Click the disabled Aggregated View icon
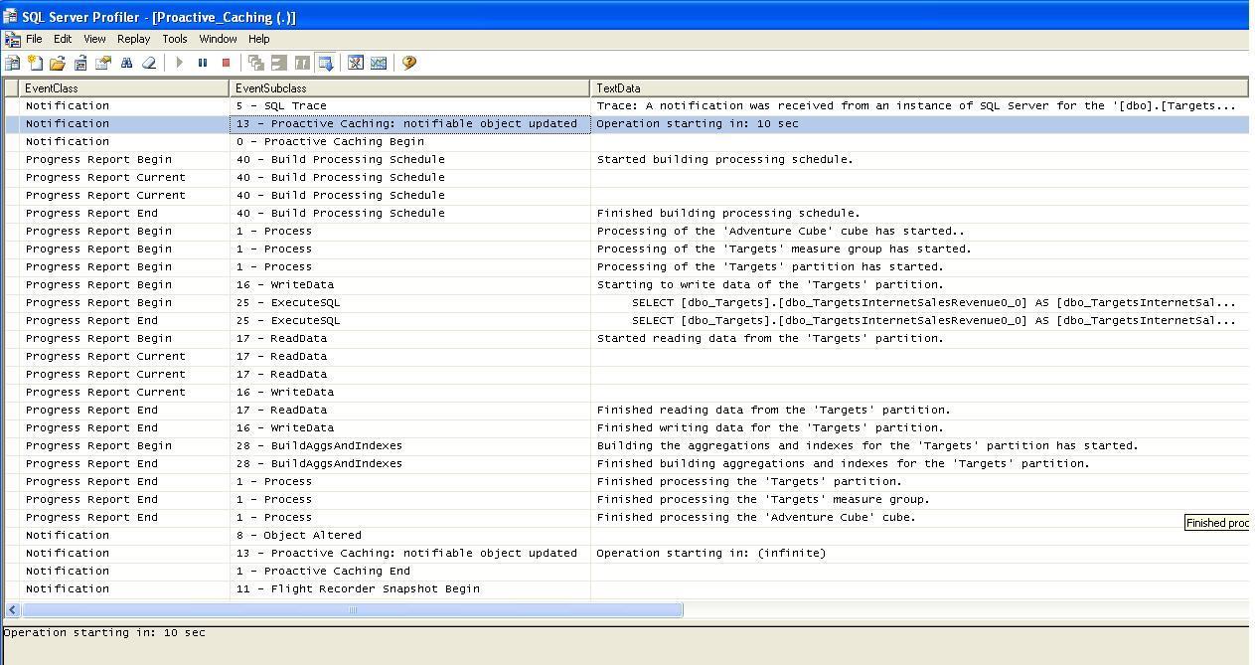 [x=279, y=63]
